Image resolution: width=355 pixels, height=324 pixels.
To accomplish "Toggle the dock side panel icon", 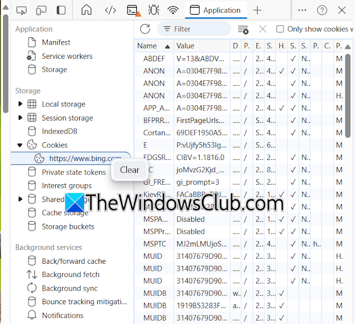I will 61,11.
